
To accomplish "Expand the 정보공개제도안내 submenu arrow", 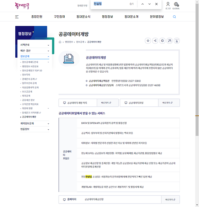I will (48, 62).
